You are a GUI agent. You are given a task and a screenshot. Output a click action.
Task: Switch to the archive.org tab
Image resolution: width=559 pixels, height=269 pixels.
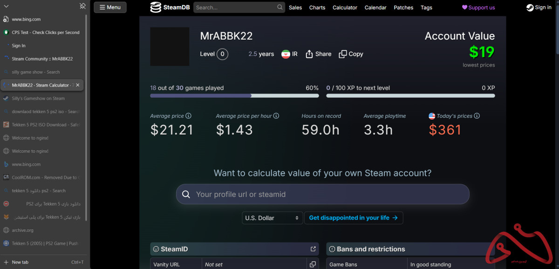42,230
